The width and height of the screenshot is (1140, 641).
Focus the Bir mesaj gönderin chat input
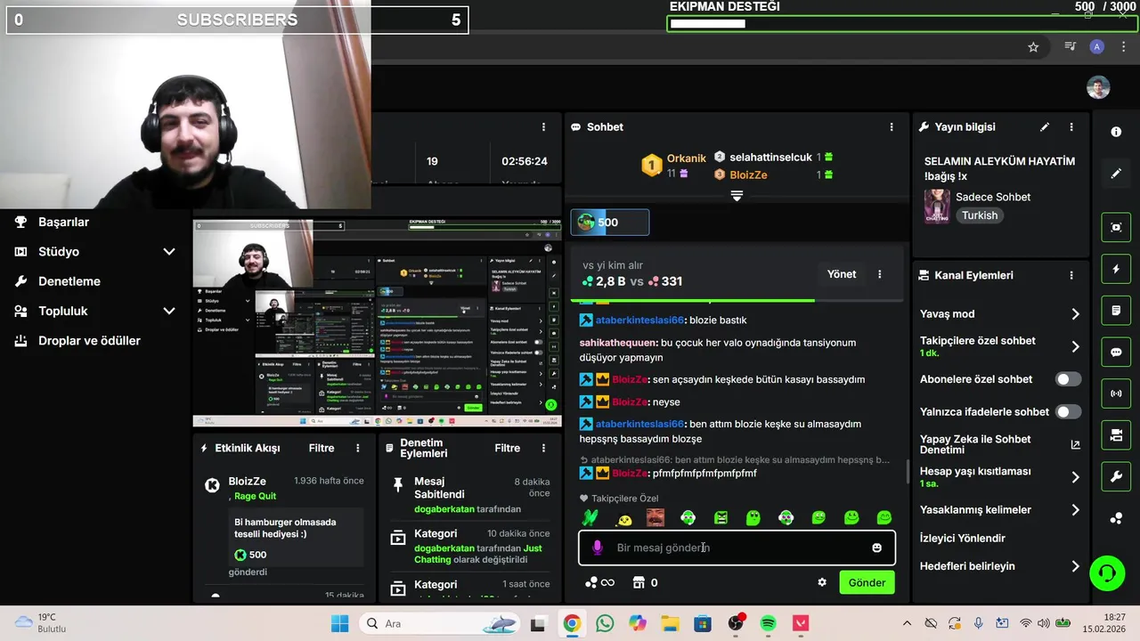[x=737, y=548]
